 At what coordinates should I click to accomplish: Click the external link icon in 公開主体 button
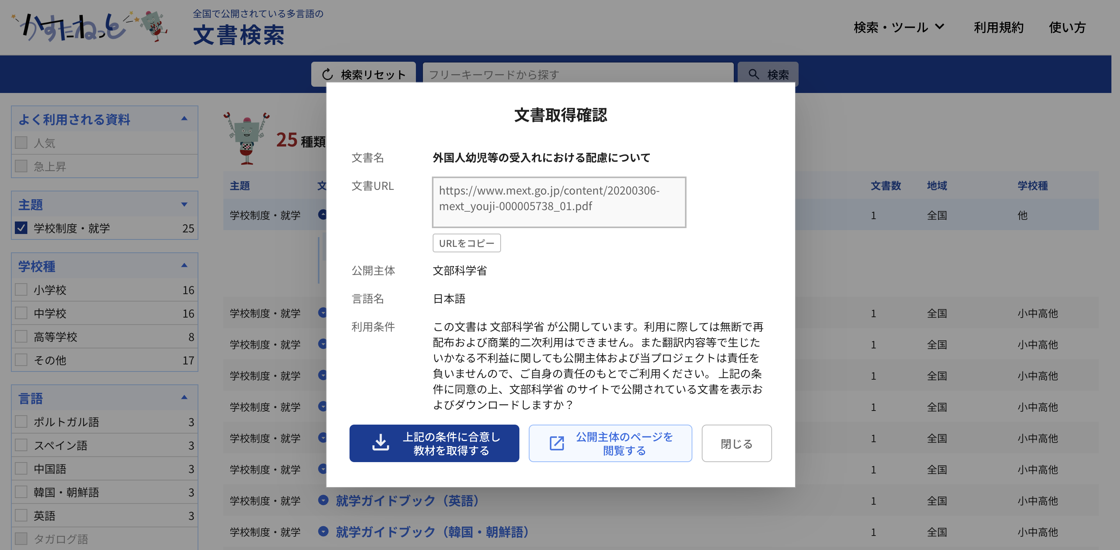[x=557, y=443]
